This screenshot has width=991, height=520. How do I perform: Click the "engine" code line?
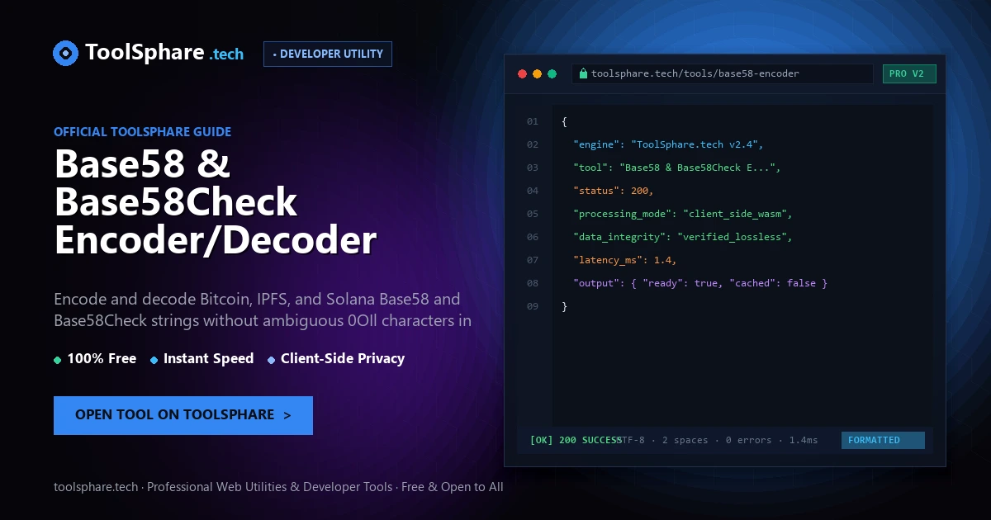(x=669, y=144)
